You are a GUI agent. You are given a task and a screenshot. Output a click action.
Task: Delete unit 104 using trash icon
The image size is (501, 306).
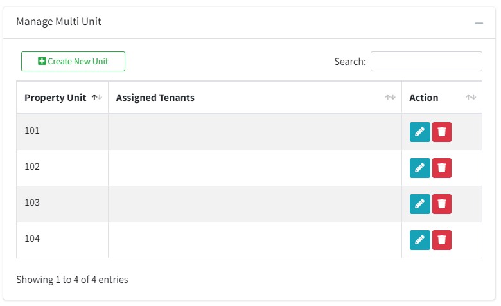pos(442,240)
